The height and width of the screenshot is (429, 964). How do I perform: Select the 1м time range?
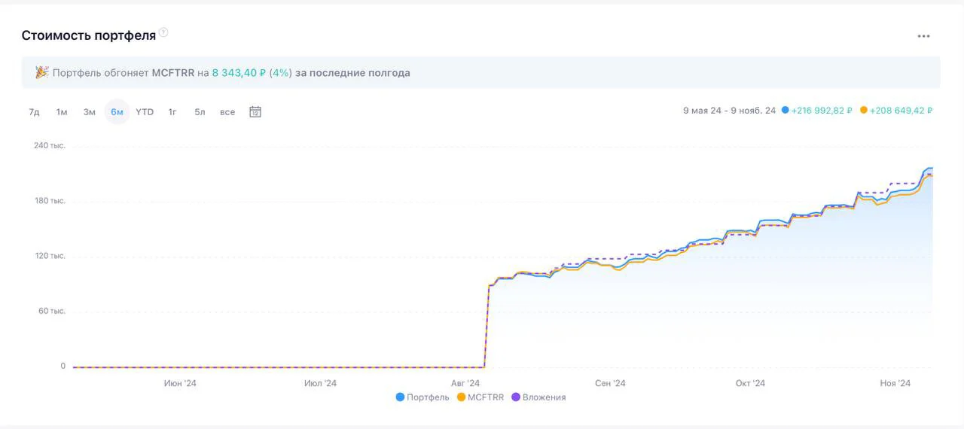[62, 112]
